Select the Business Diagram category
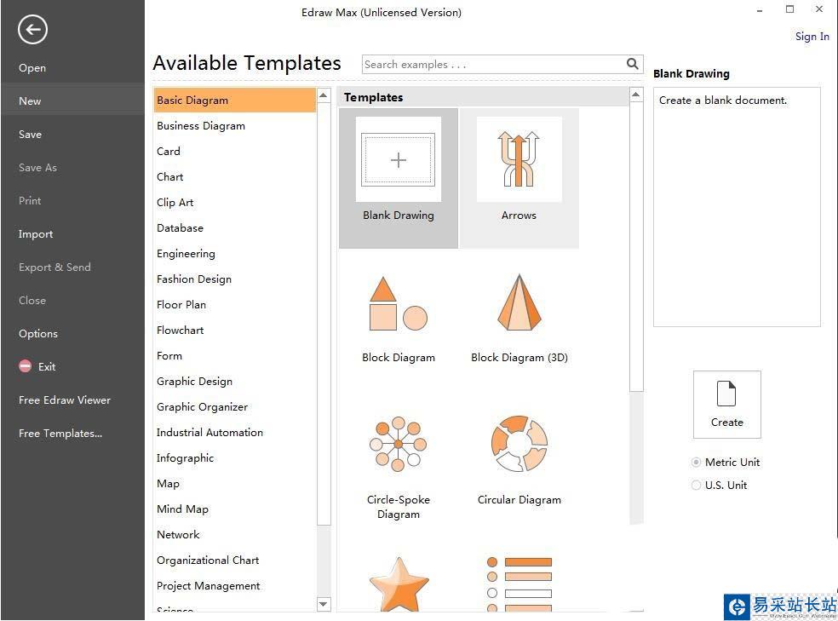The width and height of the screenshot is (838, 621). click(x=234, y=125)
